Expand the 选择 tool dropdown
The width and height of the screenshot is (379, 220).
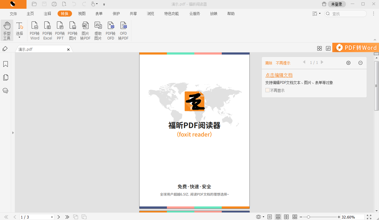20,37
